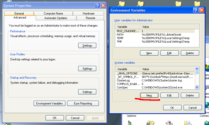Click the Environment Variables button

pos(50,103)
